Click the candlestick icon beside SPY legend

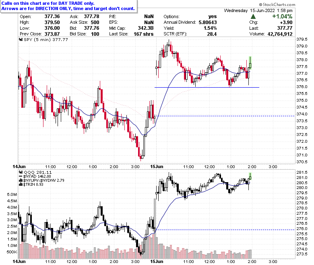pyautogui.click(x=21, y=39)
